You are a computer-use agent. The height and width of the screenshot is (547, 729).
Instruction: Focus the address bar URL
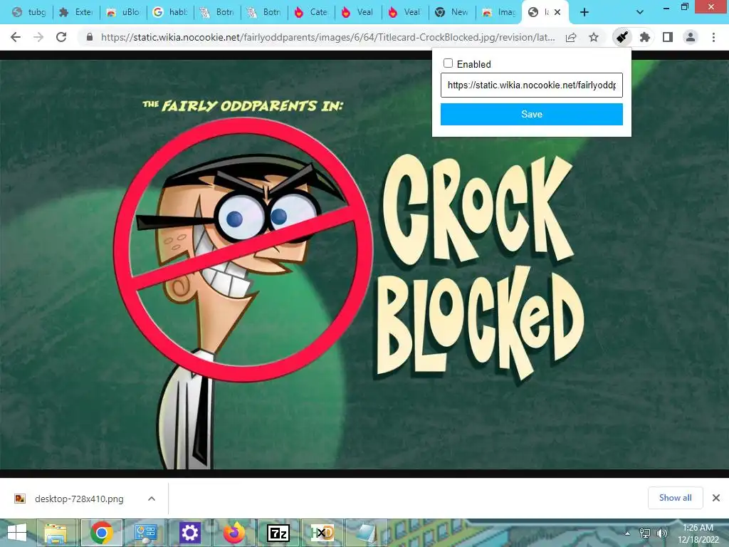[327, 37]
